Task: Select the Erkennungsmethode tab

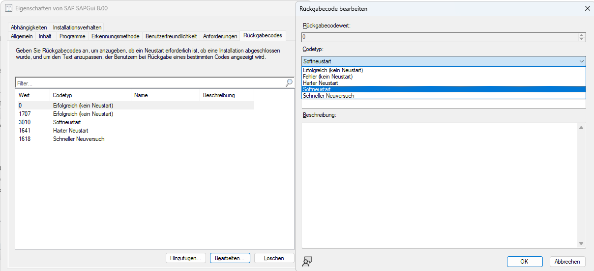Action: 115,36
